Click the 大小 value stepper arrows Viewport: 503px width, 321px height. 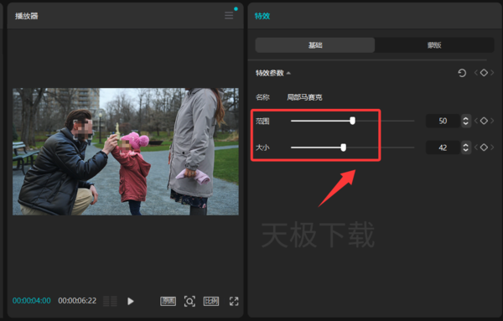pos(466,148)
